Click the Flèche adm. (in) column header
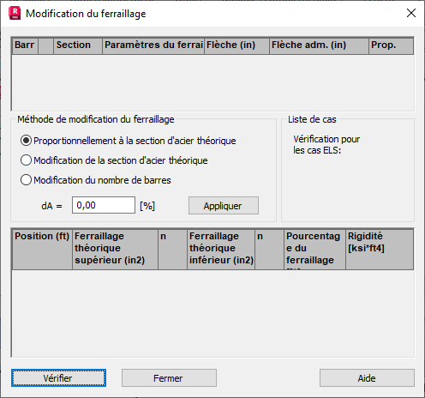The image size is (425, 398). coord(319,45)
